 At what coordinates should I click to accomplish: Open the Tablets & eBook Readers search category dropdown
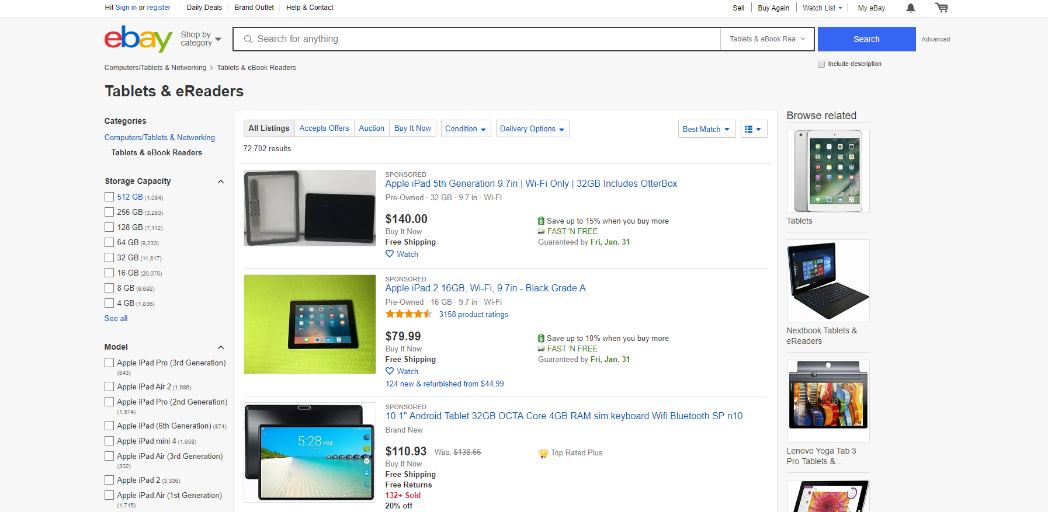click(x=768, y=39)
